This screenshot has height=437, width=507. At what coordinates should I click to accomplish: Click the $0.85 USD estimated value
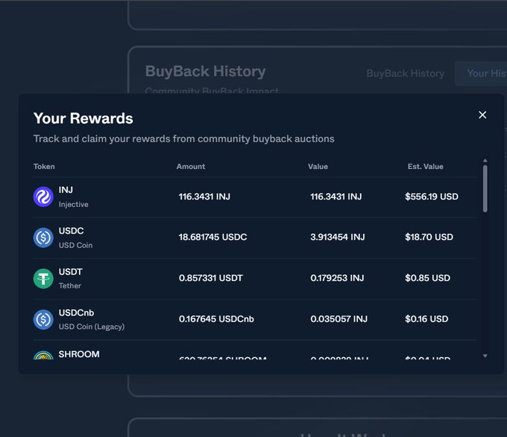[x=427, y=278]
